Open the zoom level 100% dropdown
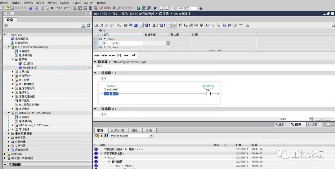Screen dimensions: 335x169 tap(311, 119)
